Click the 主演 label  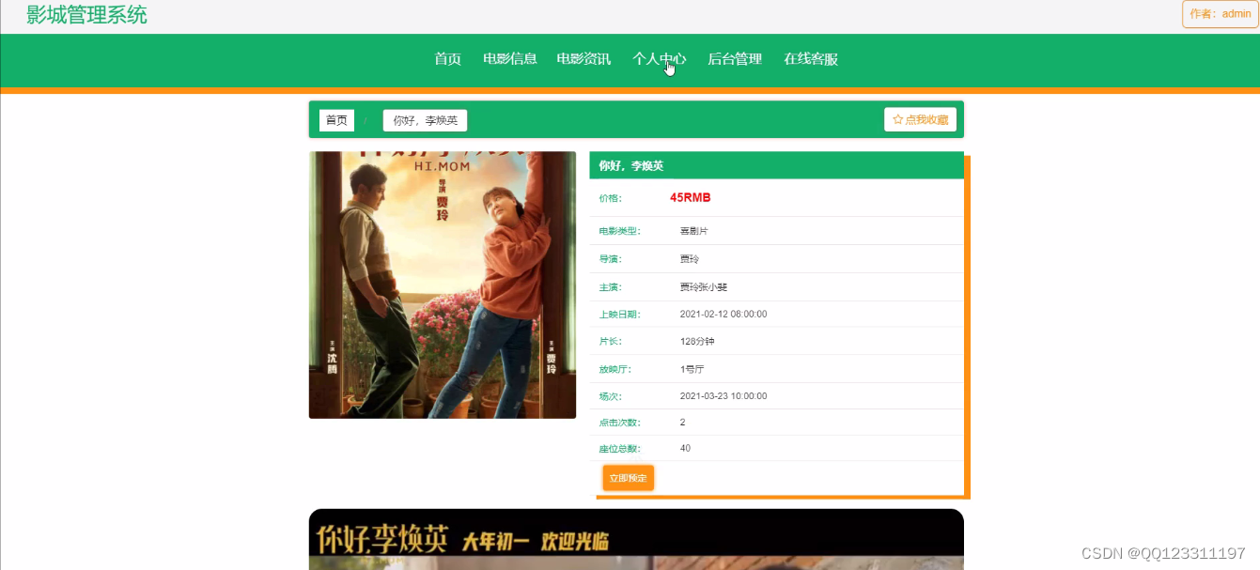[x=611, y=287]
